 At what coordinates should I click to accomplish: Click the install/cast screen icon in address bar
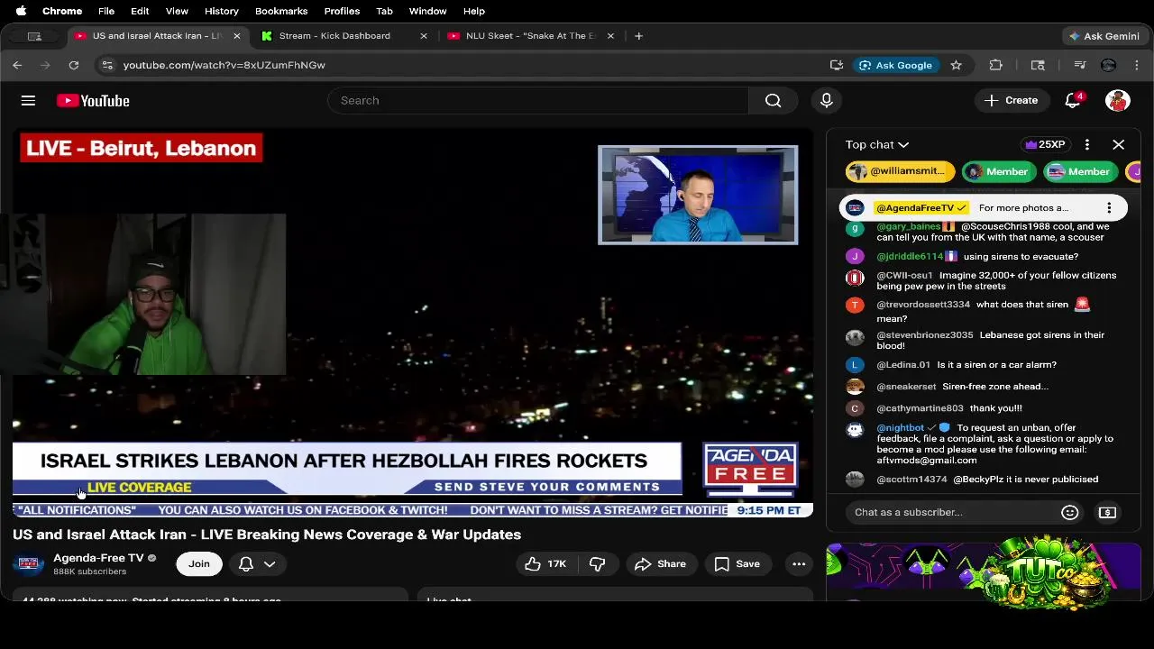coord(837,65)
